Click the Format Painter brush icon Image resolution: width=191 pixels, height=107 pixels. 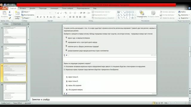[10, 18]
